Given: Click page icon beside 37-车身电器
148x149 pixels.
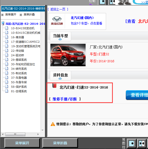Looking at the screenshot, I should tap(7, 77).
